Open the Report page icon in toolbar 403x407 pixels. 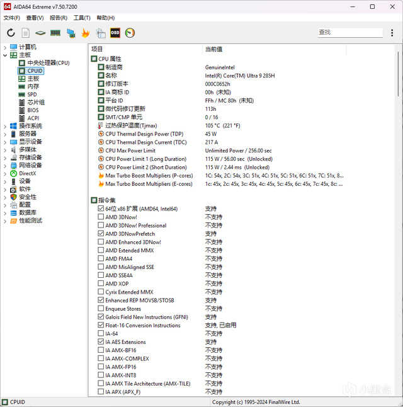point(25,33)
